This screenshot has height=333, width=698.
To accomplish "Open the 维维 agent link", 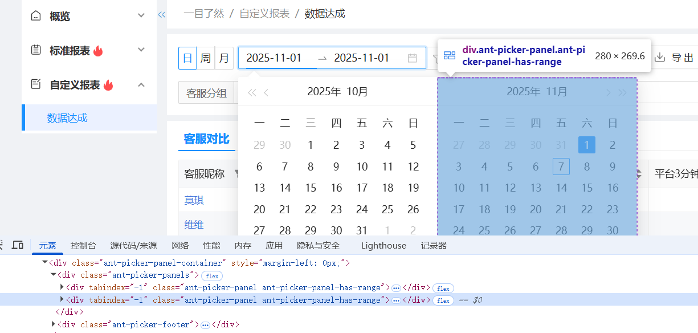I will point(194,225).
